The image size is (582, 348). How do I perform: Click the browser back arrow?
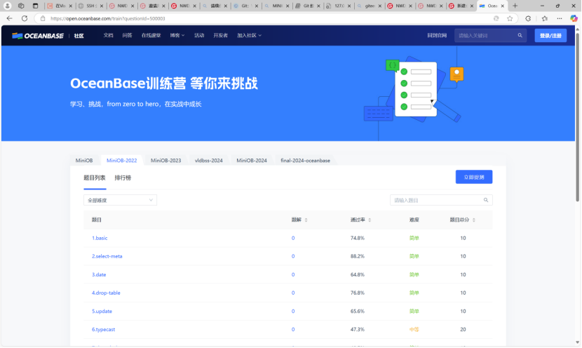click(9, 18)
